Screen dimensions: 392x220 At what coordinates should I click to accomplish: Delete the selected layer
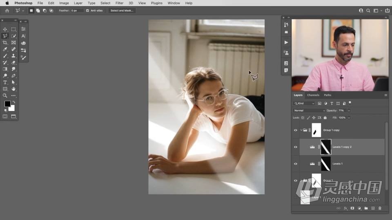tap(380, 208)
